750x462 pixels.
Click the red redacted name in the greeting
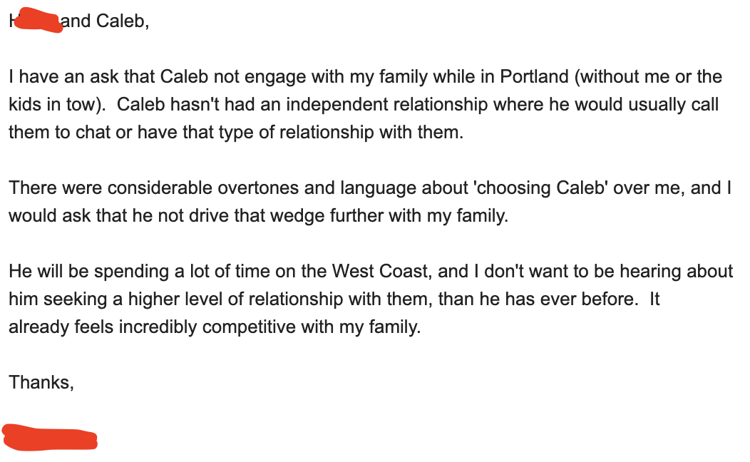(x=36, y=21)
